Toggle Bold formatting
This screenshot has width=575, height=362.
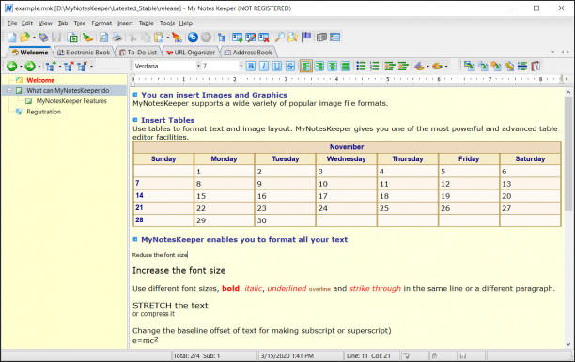(251, 67)
